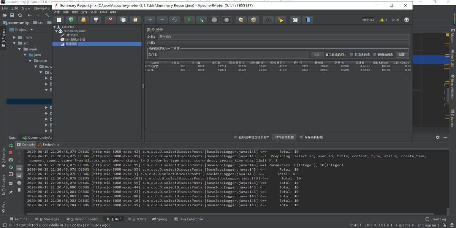Image resolution: width=456 pixels, height=228 pixels.
Task: Select 聚合报告 listener in the JMeter tree
Action: (71, 44)
